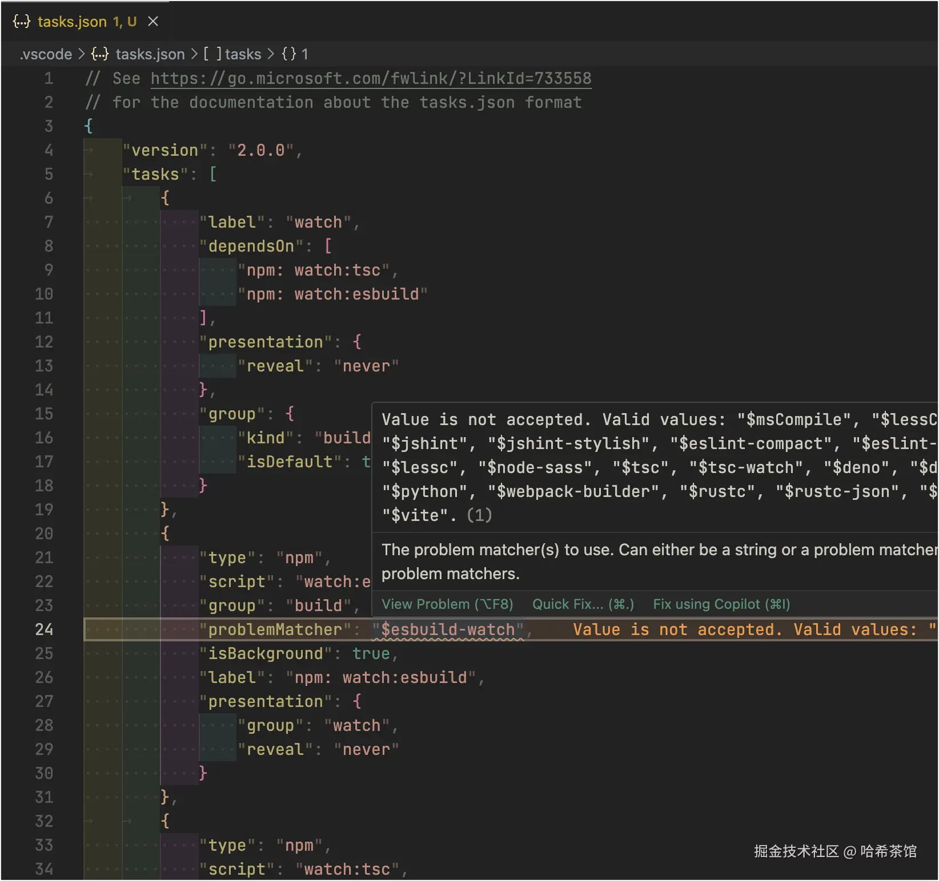The height and width of the screenshot is (881, 939).
Task: Click the "npm: watch:esbuild" string on line 10
Action: click(332, 294)
